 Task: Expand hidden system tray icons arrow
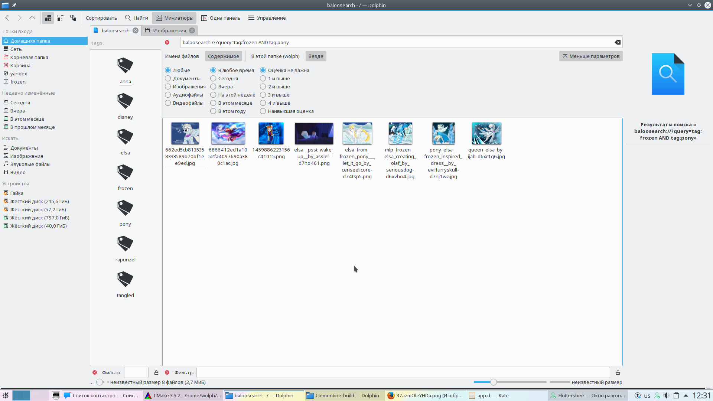686,395
